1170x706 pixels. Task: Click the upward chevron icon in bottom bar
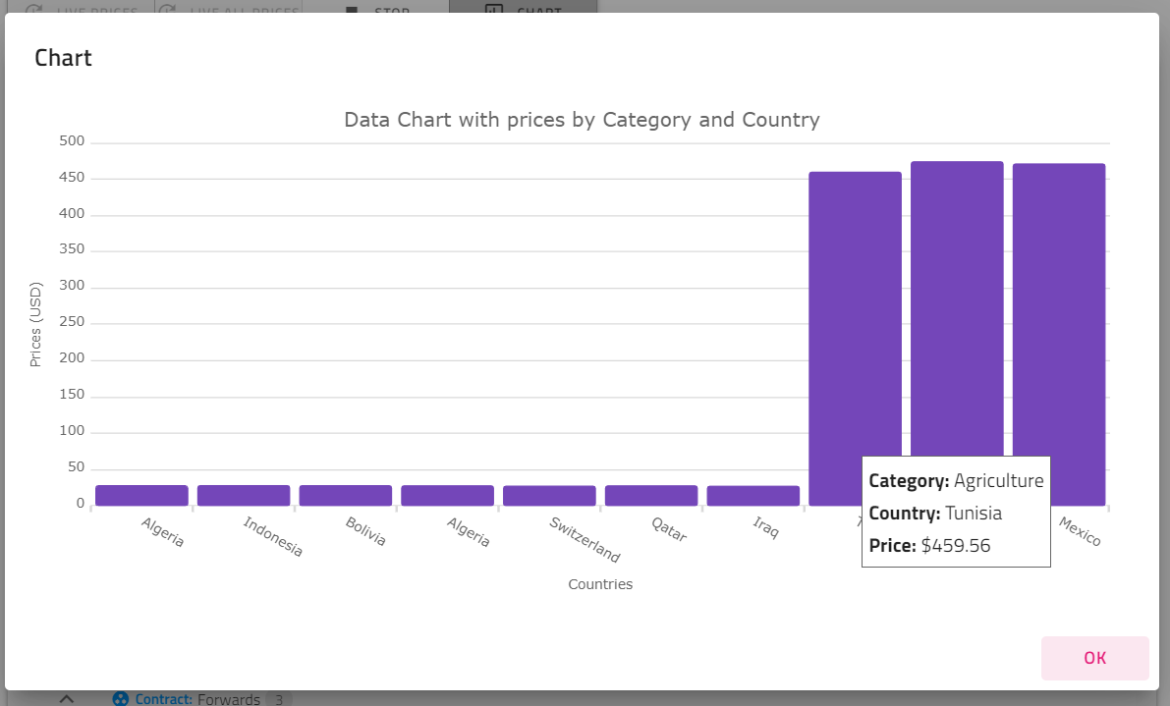[x=68, y=698]
